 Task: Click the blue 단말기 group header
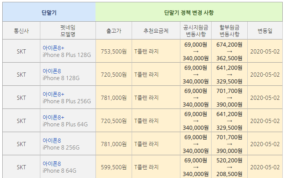pyautogui.click(x=49, y=12)
